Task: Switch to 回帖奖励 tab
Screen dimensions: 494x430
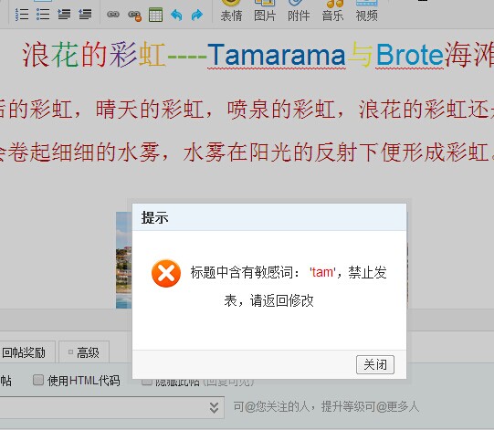Action: 24,352
